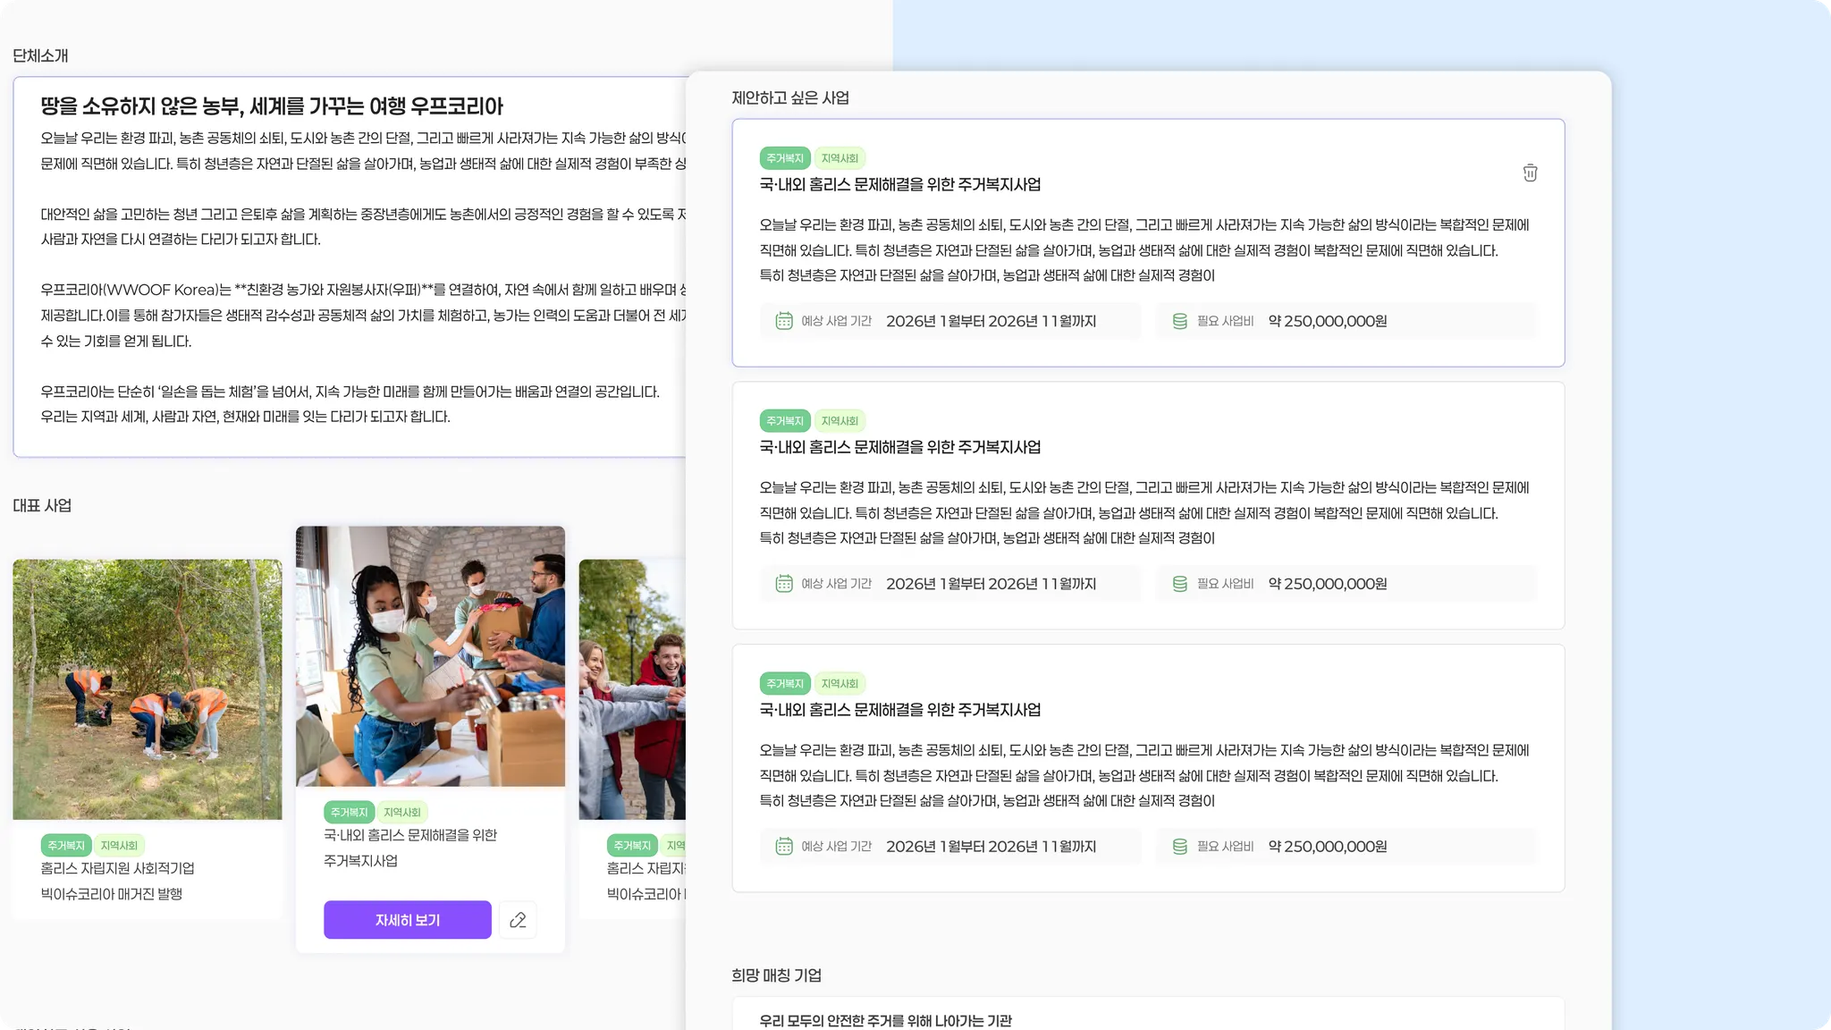Select 주거복지 tag under masked volunteers card
This screenshot has width=1831, height=1030.
pyautogui.click(x=349, y=813)
